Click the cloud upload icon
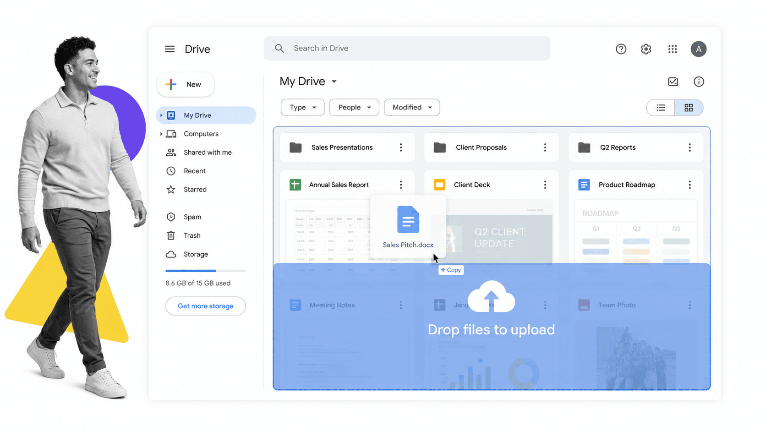Image resolution: width=766 pixels, height=431 pixels. click(492, 296)
